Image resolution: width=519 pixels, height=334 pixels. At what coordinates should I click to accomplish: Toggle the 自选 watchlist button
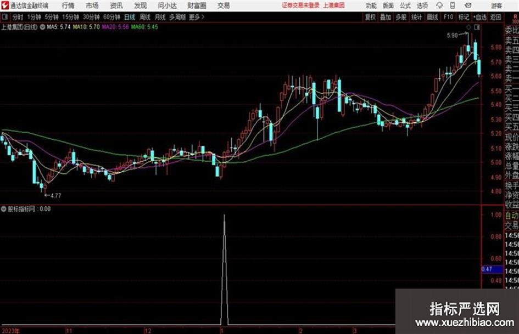480,17
